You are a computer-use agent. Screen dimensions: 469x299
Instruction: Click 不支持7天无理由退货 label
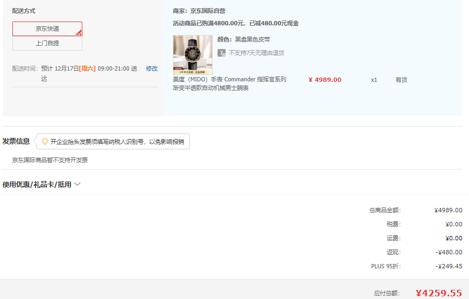click(256, 53)
